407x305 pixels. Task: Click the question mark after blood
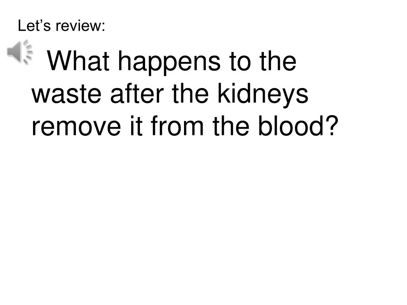(x=332, y=126)
